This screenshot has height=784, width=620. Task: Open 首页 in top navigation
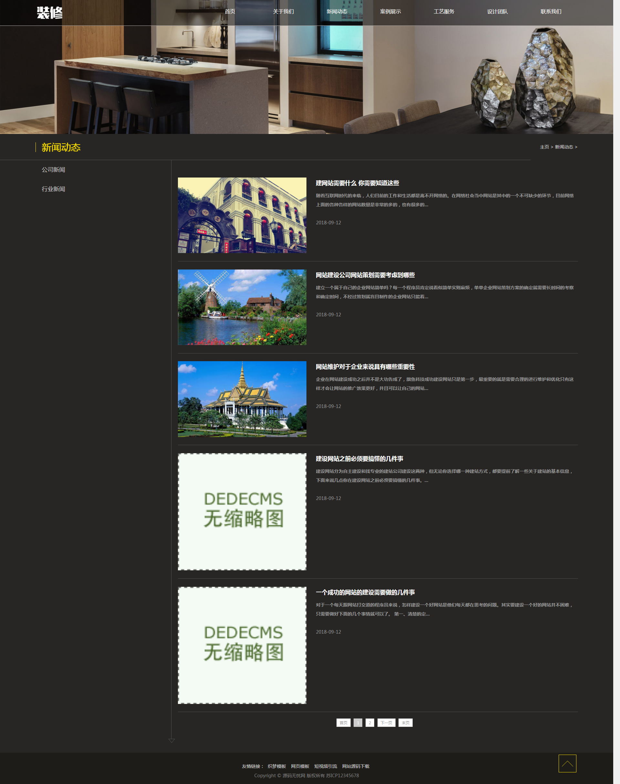point(230,12)
